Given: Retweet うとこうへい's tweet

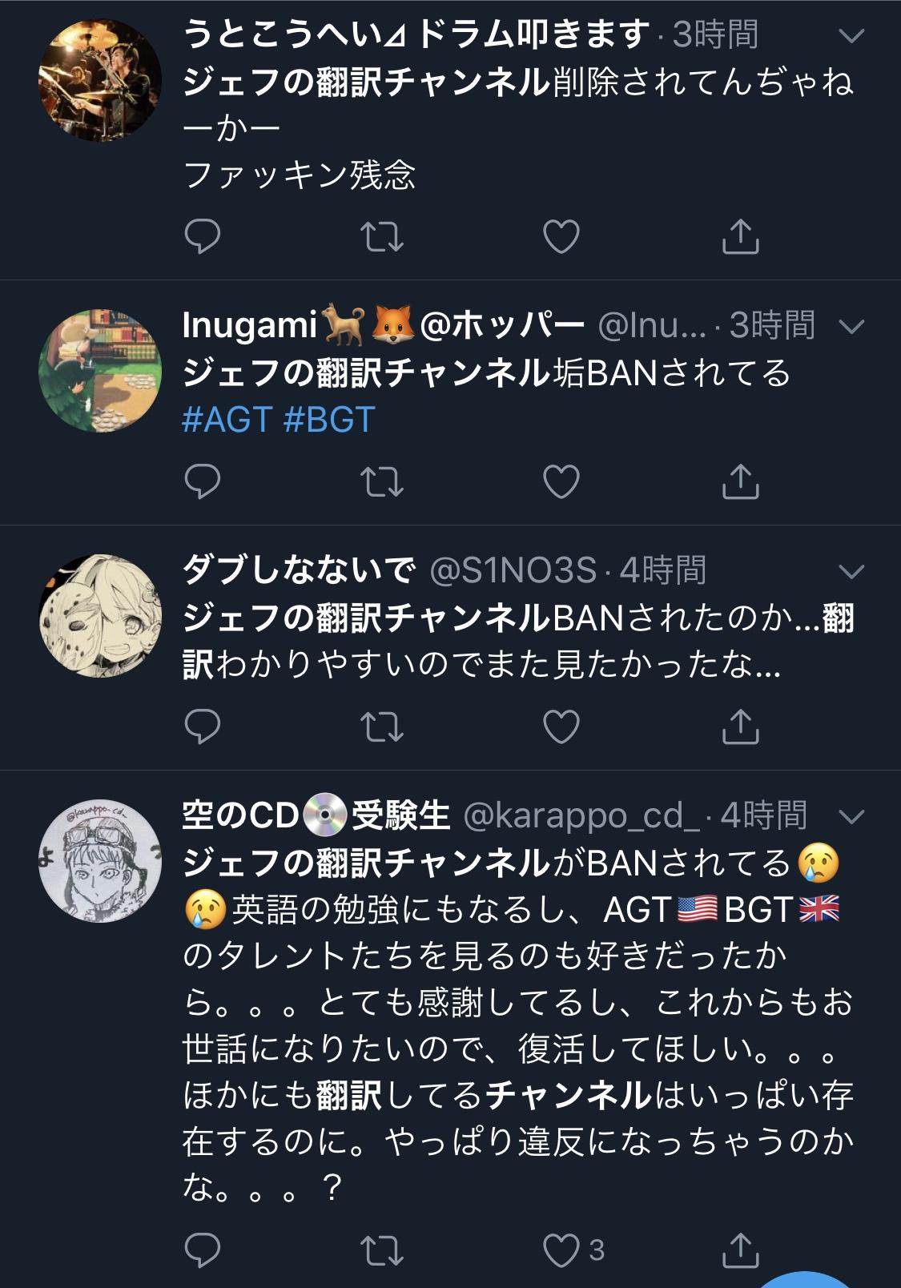Looking at the screenshot, I should pyautogui.click(x=381, y=237).
